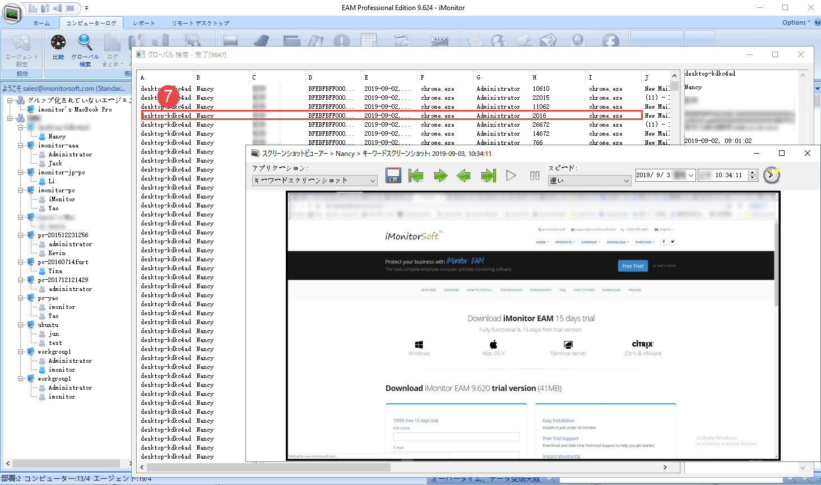Select the Li user in the agent tree
This screenshot has height=485, width=821.
[x=52, y=181]
